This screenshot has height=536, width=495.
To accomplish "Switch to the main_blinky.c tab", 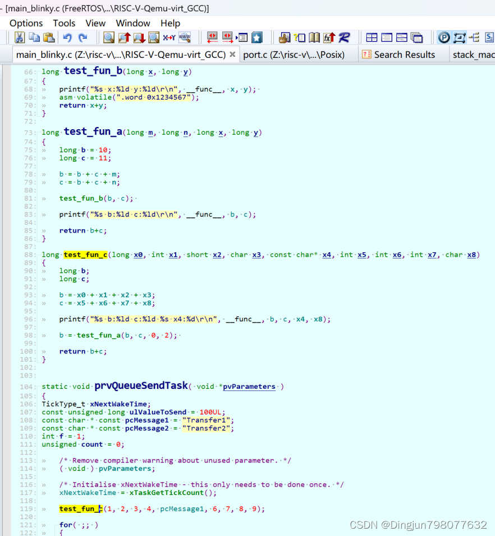I will [121, 54].
